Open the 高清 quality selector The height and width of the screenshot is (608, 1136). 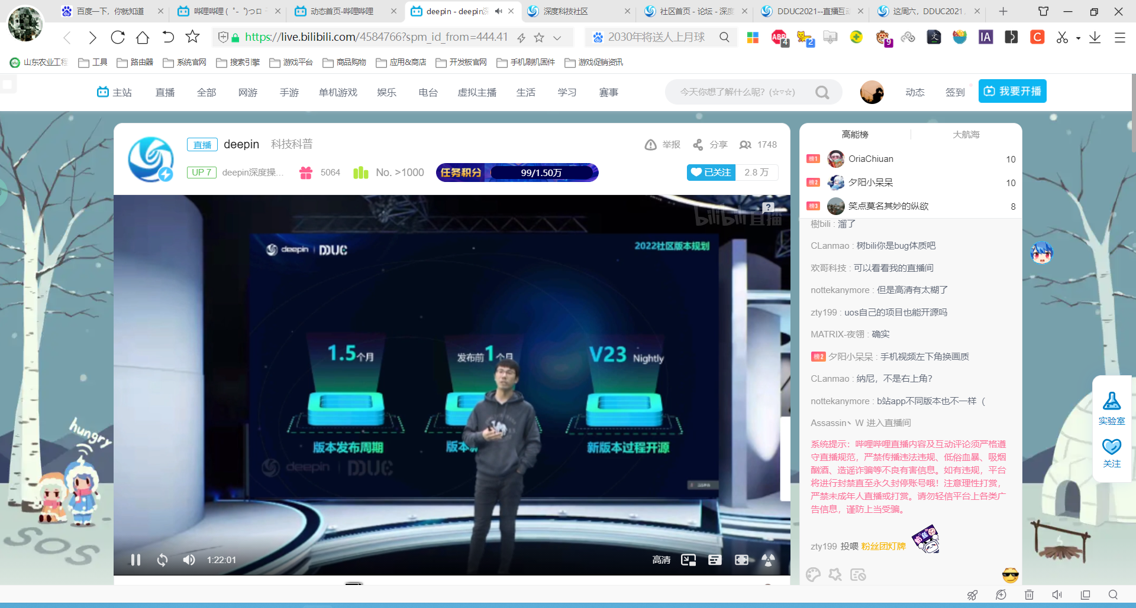click(x=661, y=560)
